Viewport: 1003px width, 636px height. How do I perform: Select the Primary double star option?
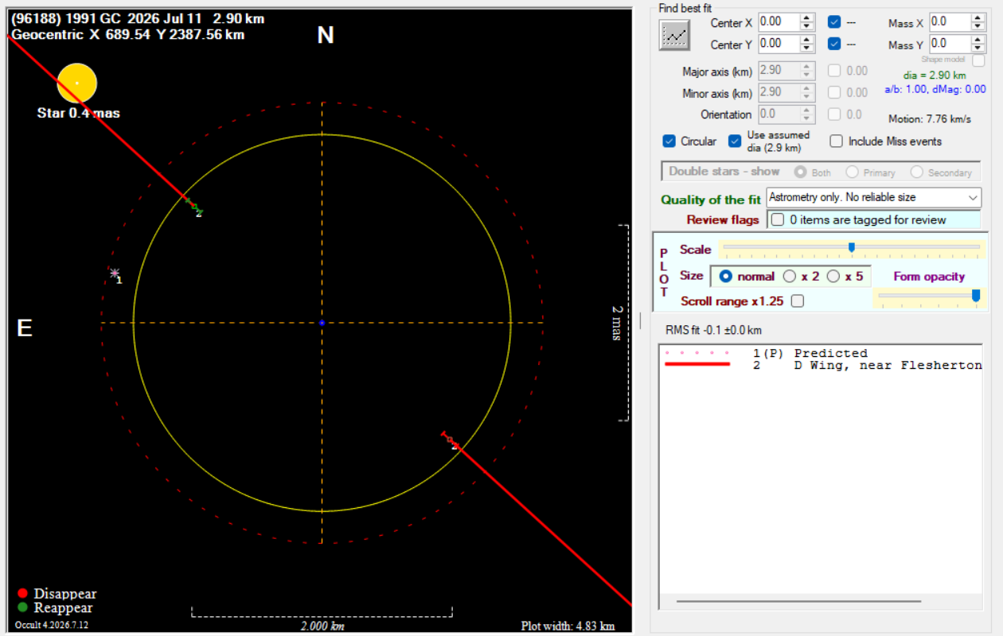pyautogui.click(x=852, y=172)
